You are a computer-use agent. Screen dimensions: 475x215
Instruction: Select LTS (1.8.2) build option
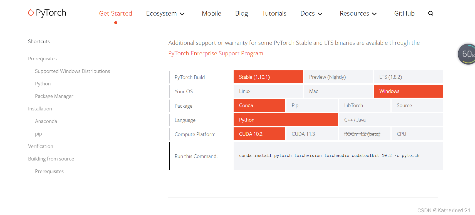[x=409, y=77]
